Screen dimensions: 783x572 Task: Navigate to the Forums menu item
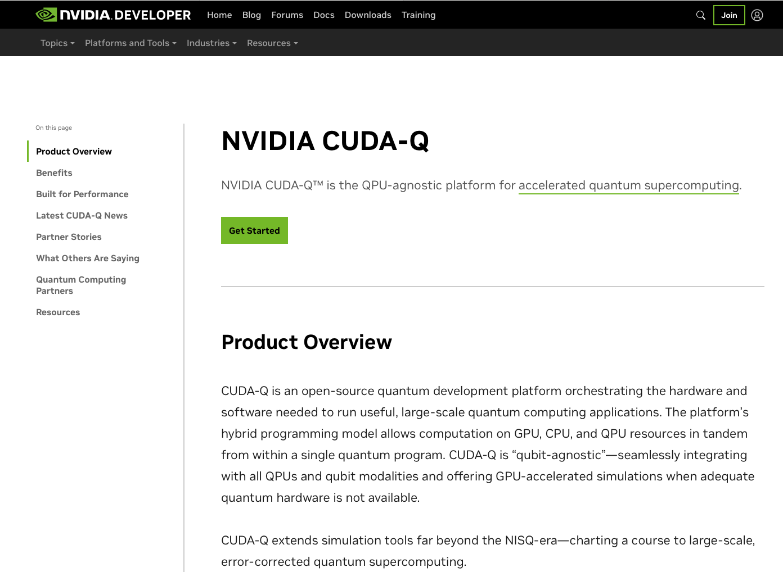coord(287,15)
